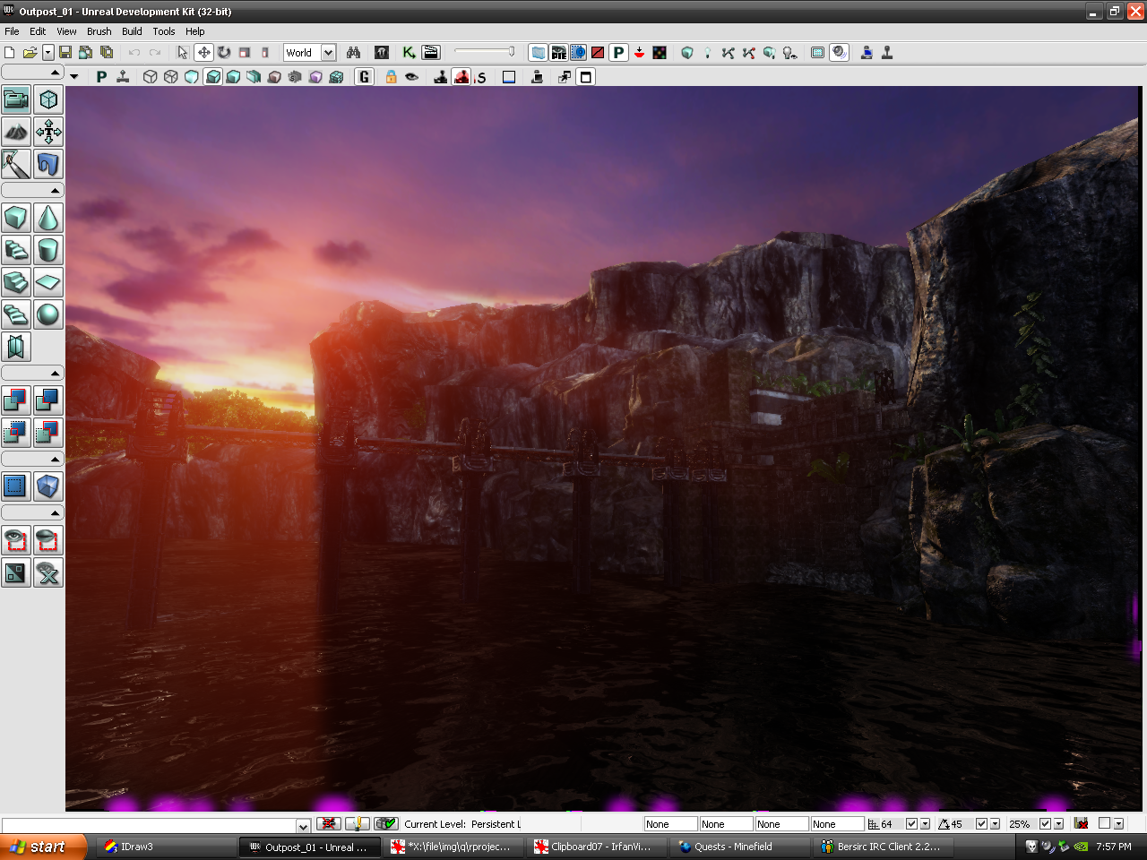Toggle the drag grid snap checkbox
The image size is (1147, 860).
click(911, 824)
